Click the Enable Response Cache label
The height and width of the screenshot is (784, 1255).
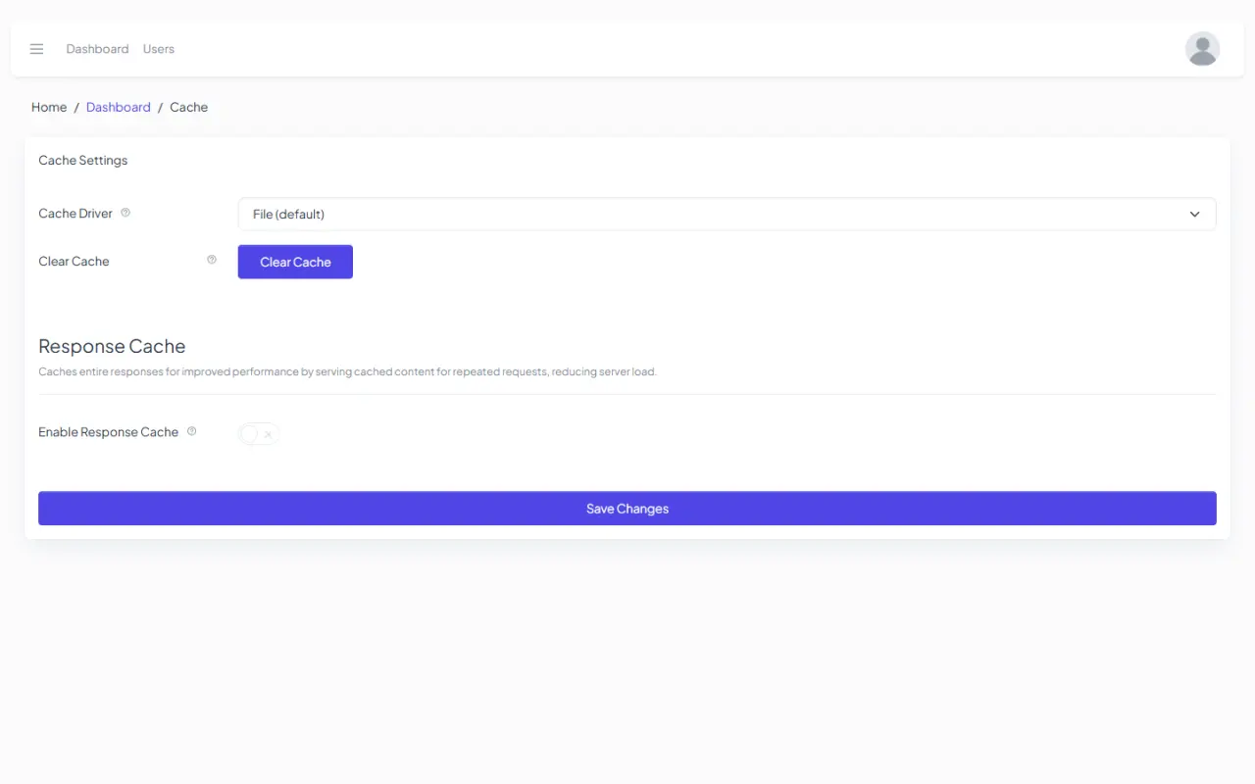109,432
